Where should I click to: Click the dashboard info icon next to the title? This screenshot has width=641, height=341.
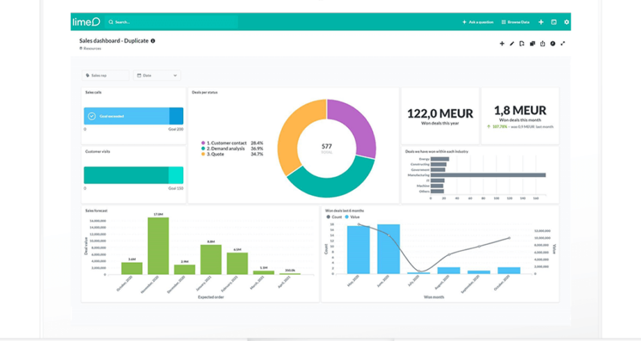(x=153, y=41)
